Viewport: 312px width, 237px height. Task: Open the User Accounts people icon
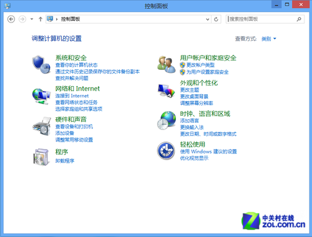click(x=167, y=64)
